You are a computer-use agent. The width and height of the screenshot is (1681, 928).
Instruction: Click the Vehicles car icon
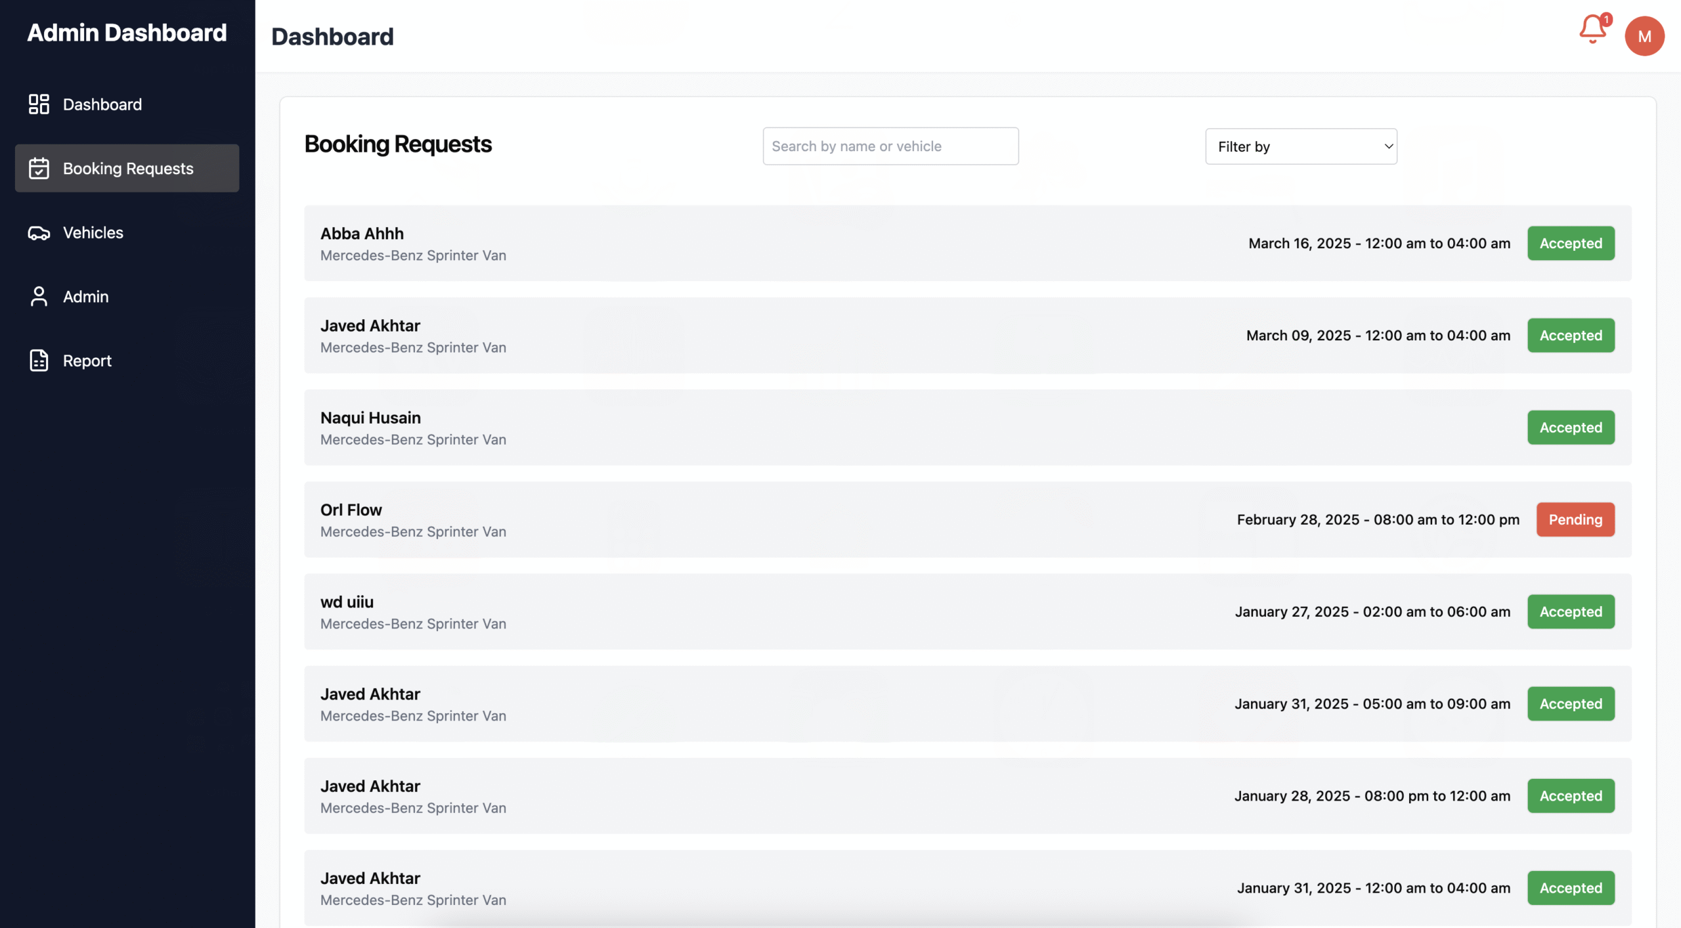click(x=39, y=232)
